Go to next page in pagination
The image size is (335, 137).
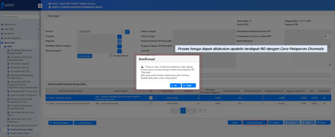tap(189, 111)
